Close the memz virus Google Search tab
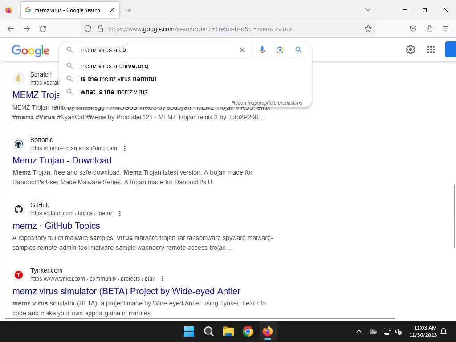 [x=112, y=10]
